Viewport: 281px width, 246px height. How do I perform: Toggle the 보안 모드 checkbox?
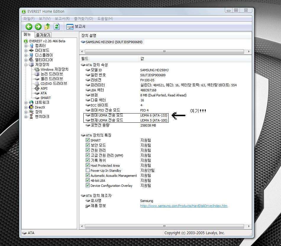[88, 145]
